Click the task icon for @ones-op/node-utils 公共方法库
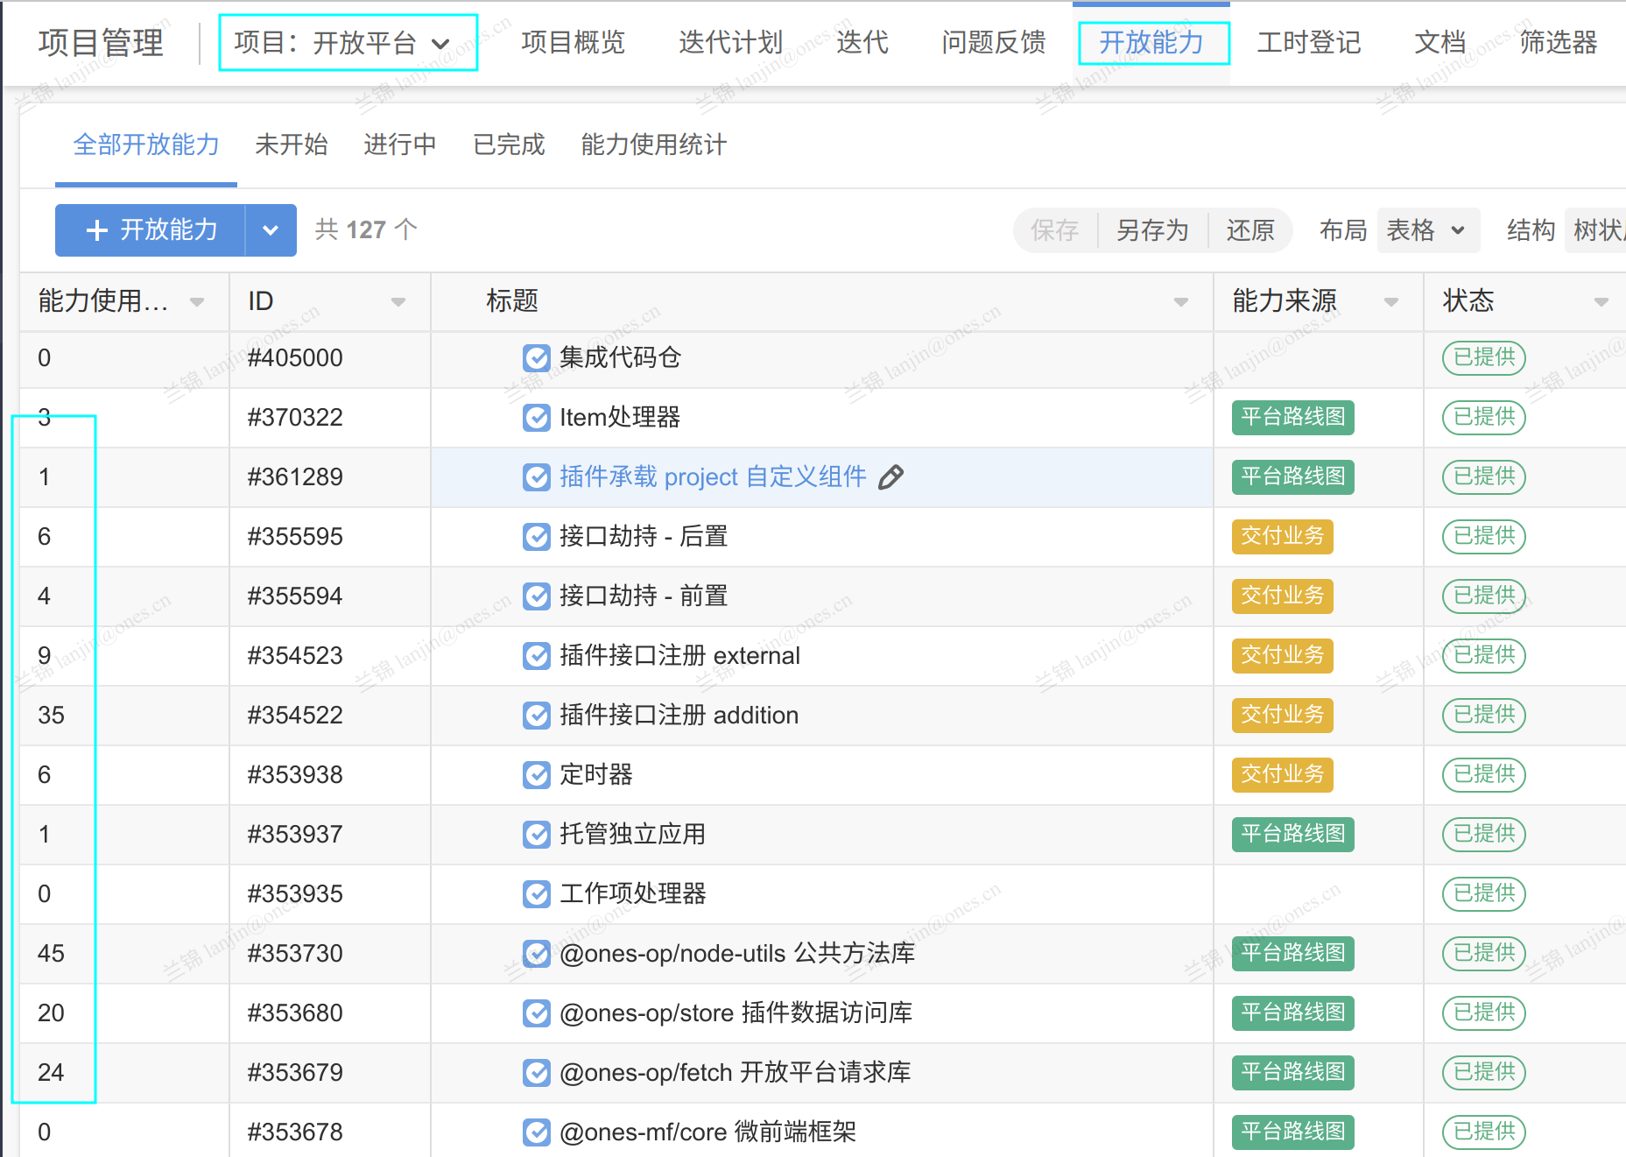The width and height of the screenshot is (1626, 1157). 536,954
